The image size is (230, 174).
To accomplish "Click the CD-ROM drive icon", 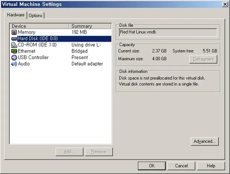I will pyautogui.click(x=14, y=45).
